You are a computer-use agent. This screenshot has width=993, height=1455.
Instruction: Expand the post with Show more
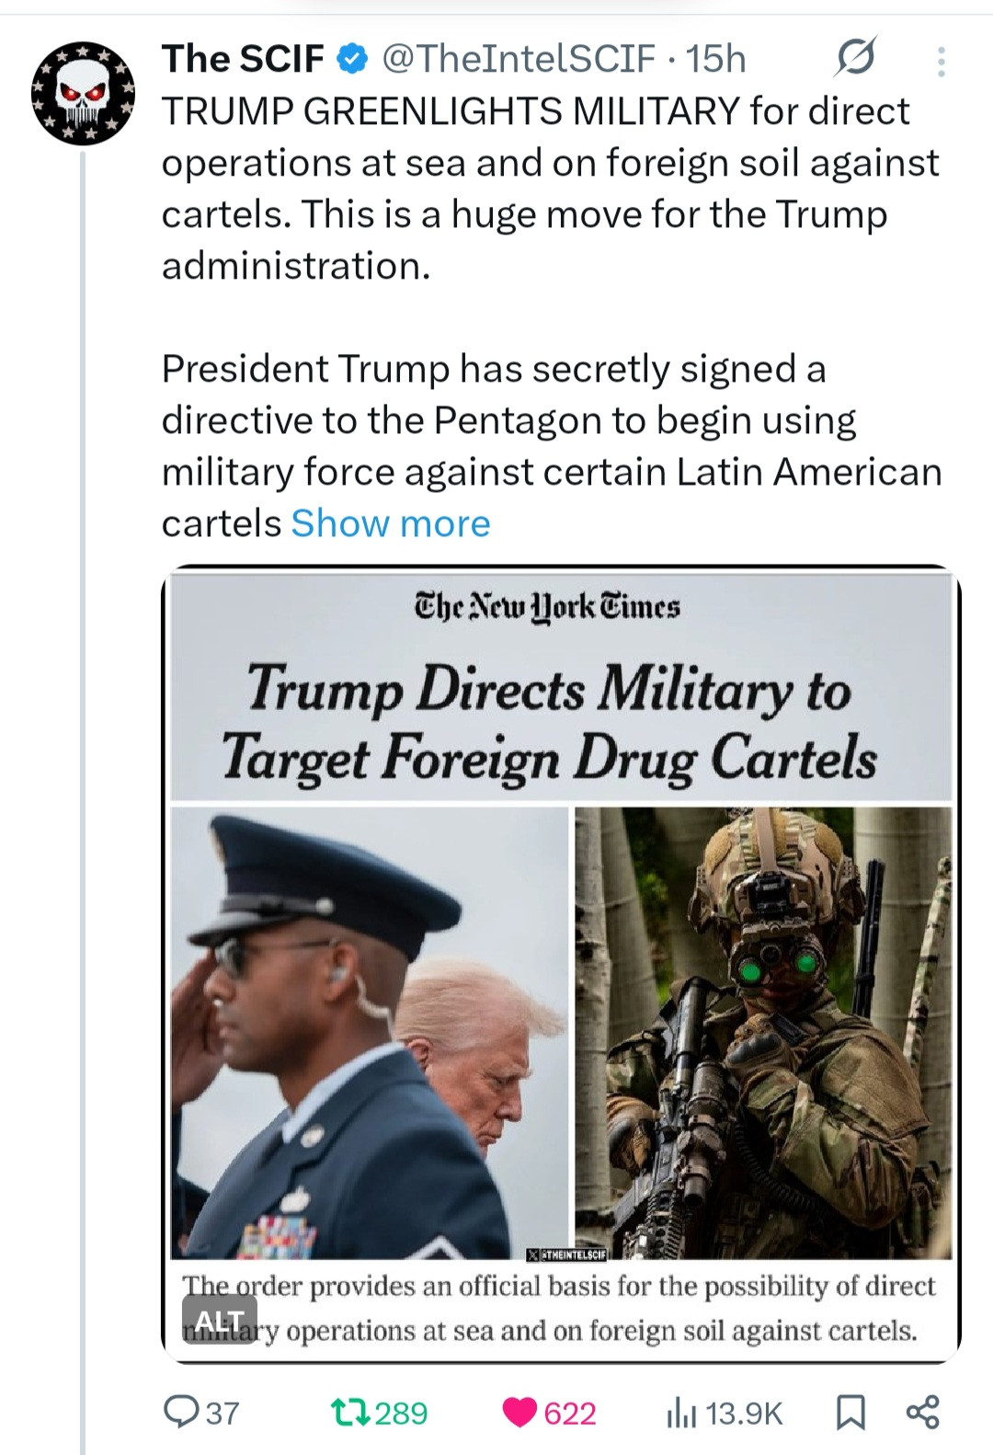point(391,523)
